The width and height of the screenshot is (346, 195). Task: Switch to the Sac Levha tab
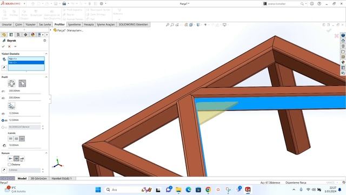tap(45, 24)
